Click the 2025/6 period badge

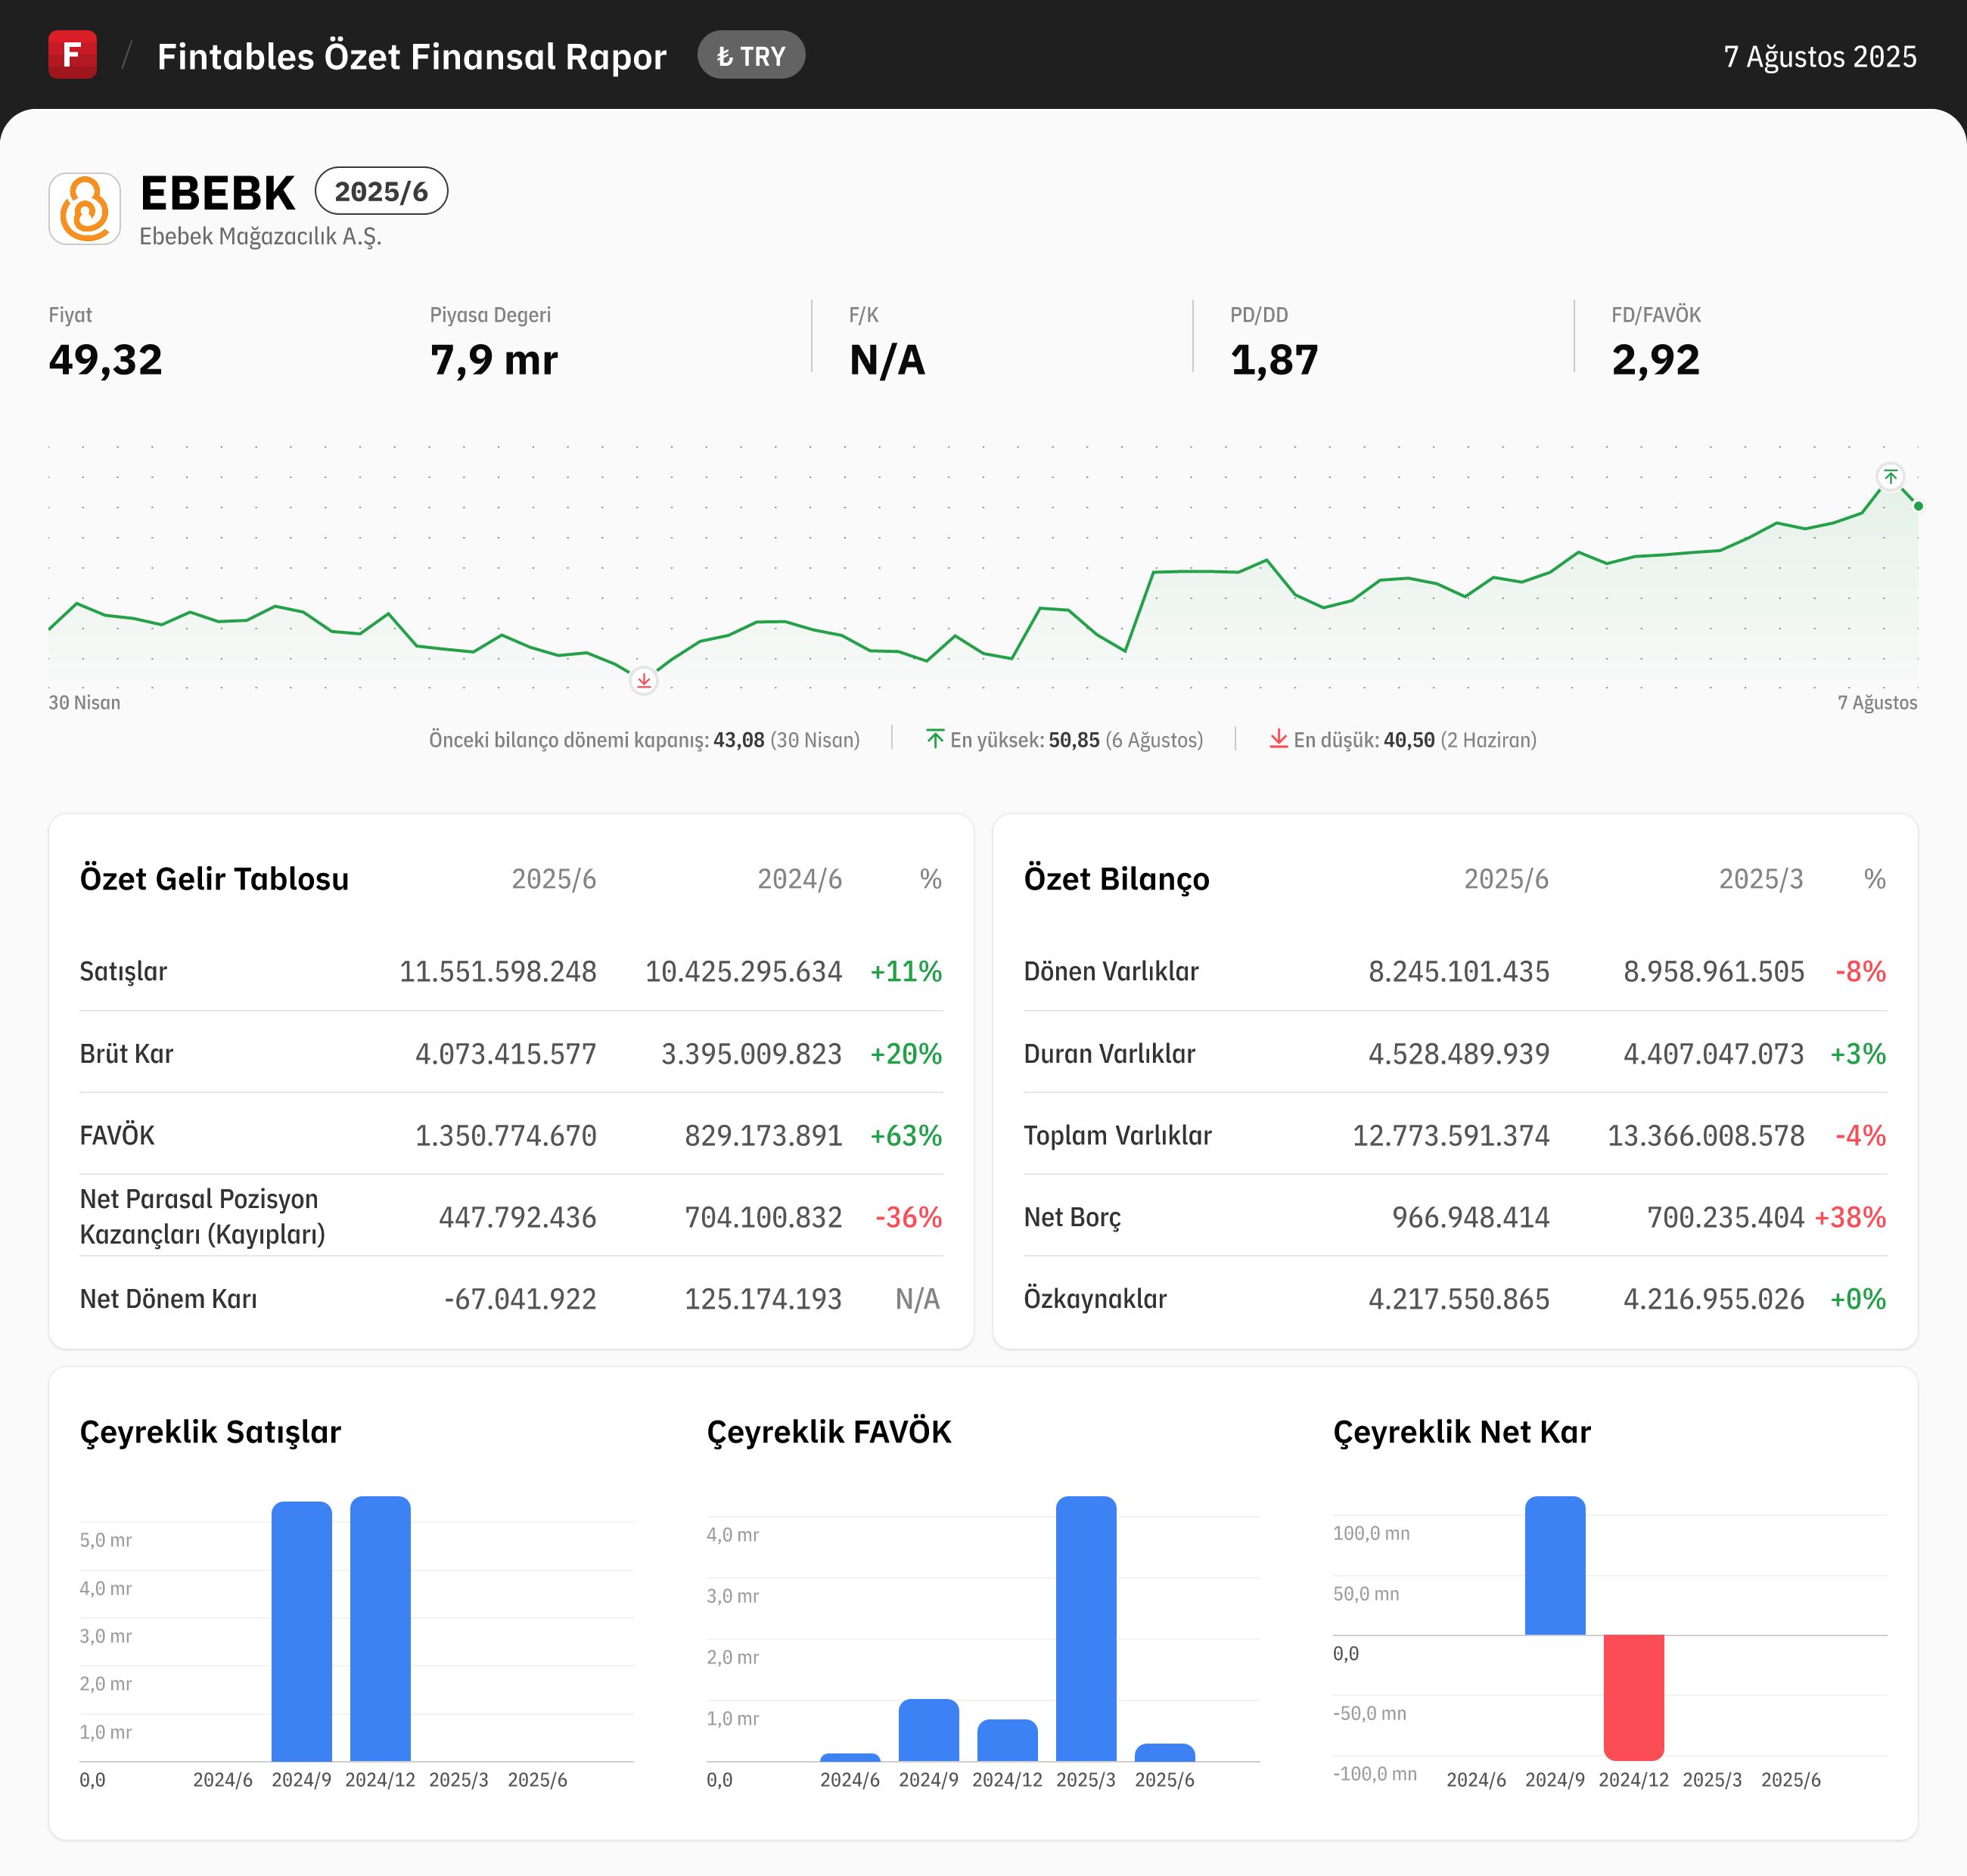coord(381,191)
